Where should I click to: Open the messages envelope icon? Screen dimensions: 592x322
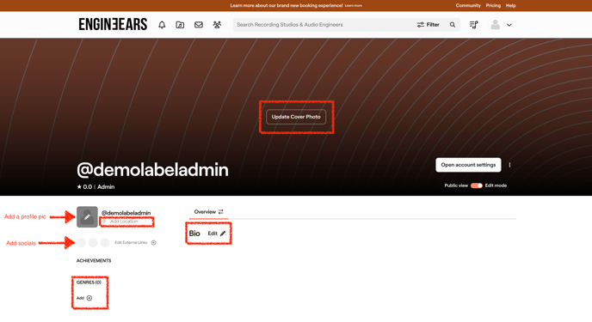199,25
